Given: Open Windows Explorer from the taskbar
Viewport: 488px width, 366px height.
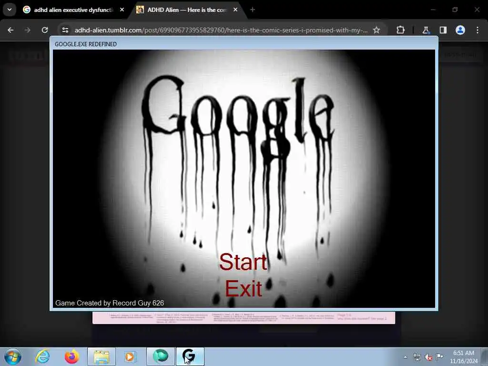Looking at the screenshot, I should [x=102, y=356].
